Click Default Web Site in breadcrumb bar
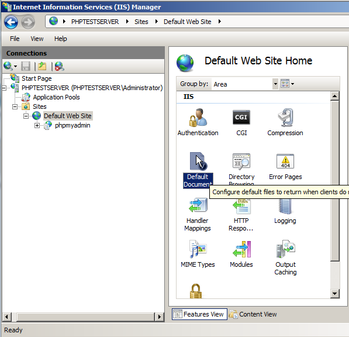Screen dimensions: 349x337 click(x=188, y=22)
